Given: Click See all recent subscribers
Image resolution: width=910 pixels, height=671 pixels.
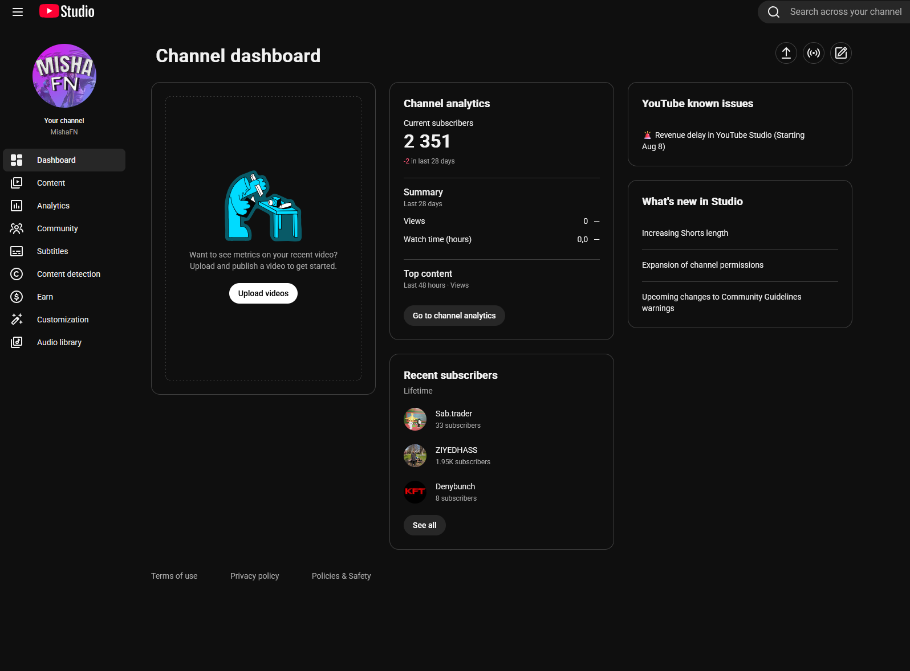Looking at the screenshot, I should 425,525.
